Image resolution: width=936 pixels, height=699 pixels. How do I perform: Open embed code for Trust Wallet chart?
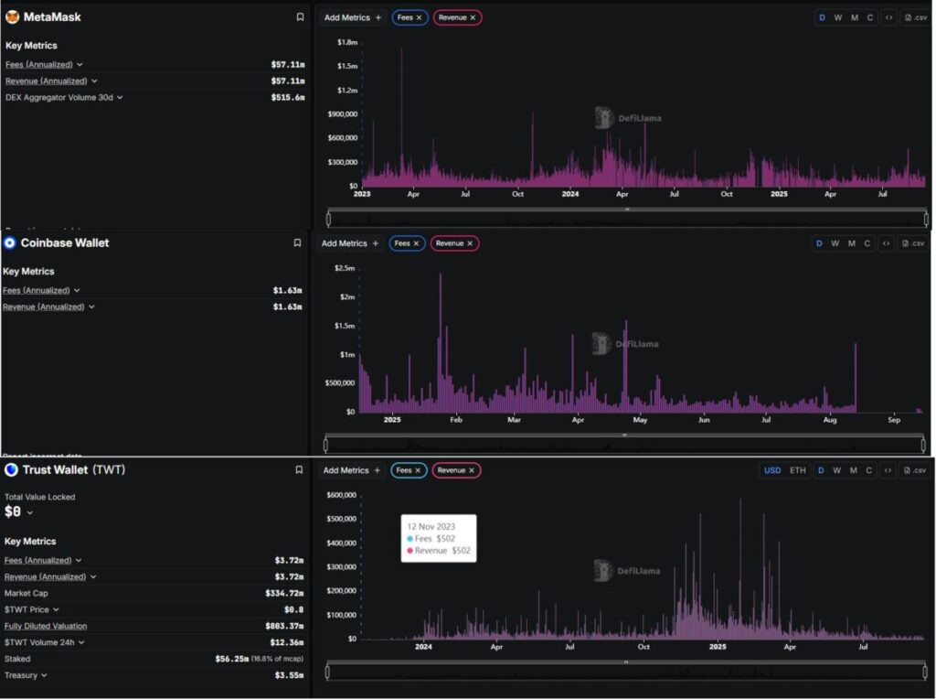point(888,469)
